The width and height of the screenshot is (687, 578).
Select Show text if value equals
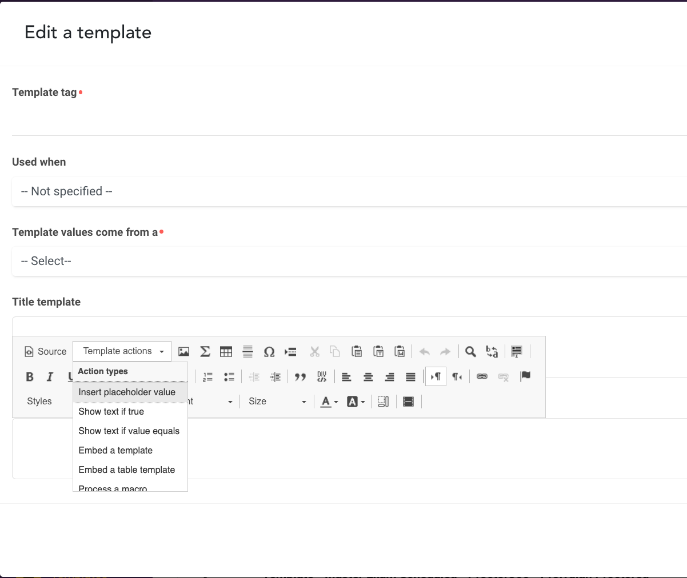[x=130, y=431]
